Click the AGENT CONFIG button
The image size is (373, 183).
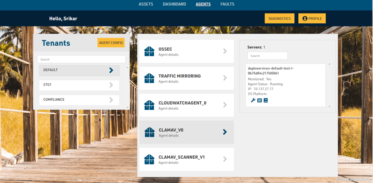tap(111, 43)
